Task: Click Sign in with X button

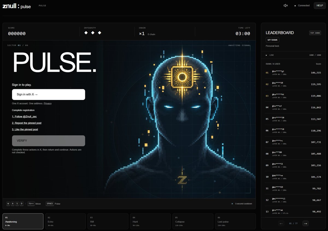Action: 48,94
